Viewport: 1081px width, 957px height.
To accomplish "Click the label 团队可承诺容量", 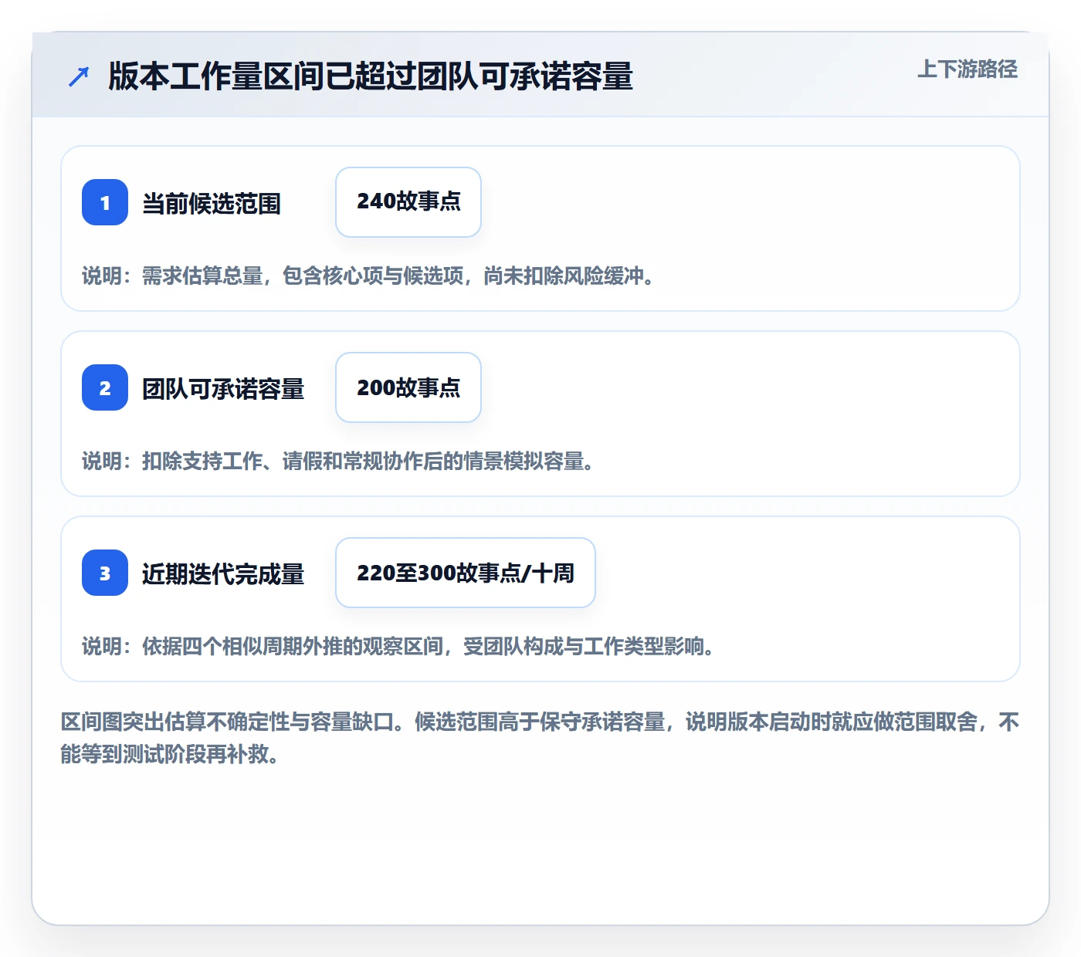I will pos(223,389).
